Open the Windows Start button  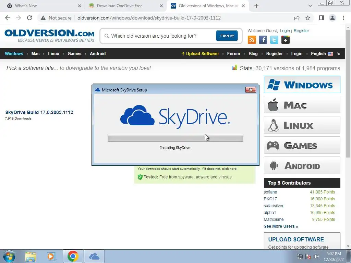coord(9,256)
